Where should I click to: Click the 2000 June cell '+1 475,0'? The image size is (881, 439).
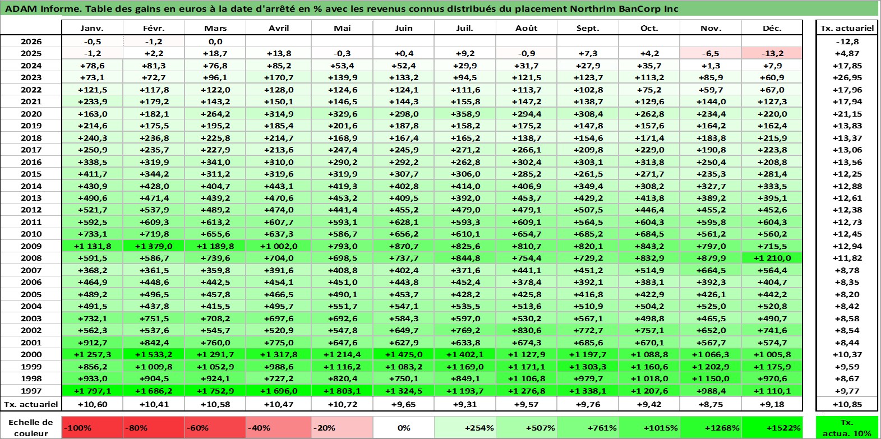pyautogui.click(x=404, y=354)
